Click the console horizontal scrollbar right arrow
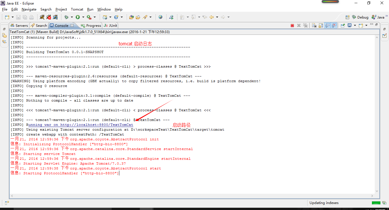389x210 pixels. [372, 196]
